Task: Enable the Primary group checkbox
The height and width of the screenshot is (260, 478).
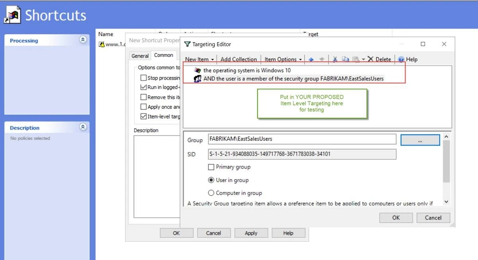Action: (211, 167)
